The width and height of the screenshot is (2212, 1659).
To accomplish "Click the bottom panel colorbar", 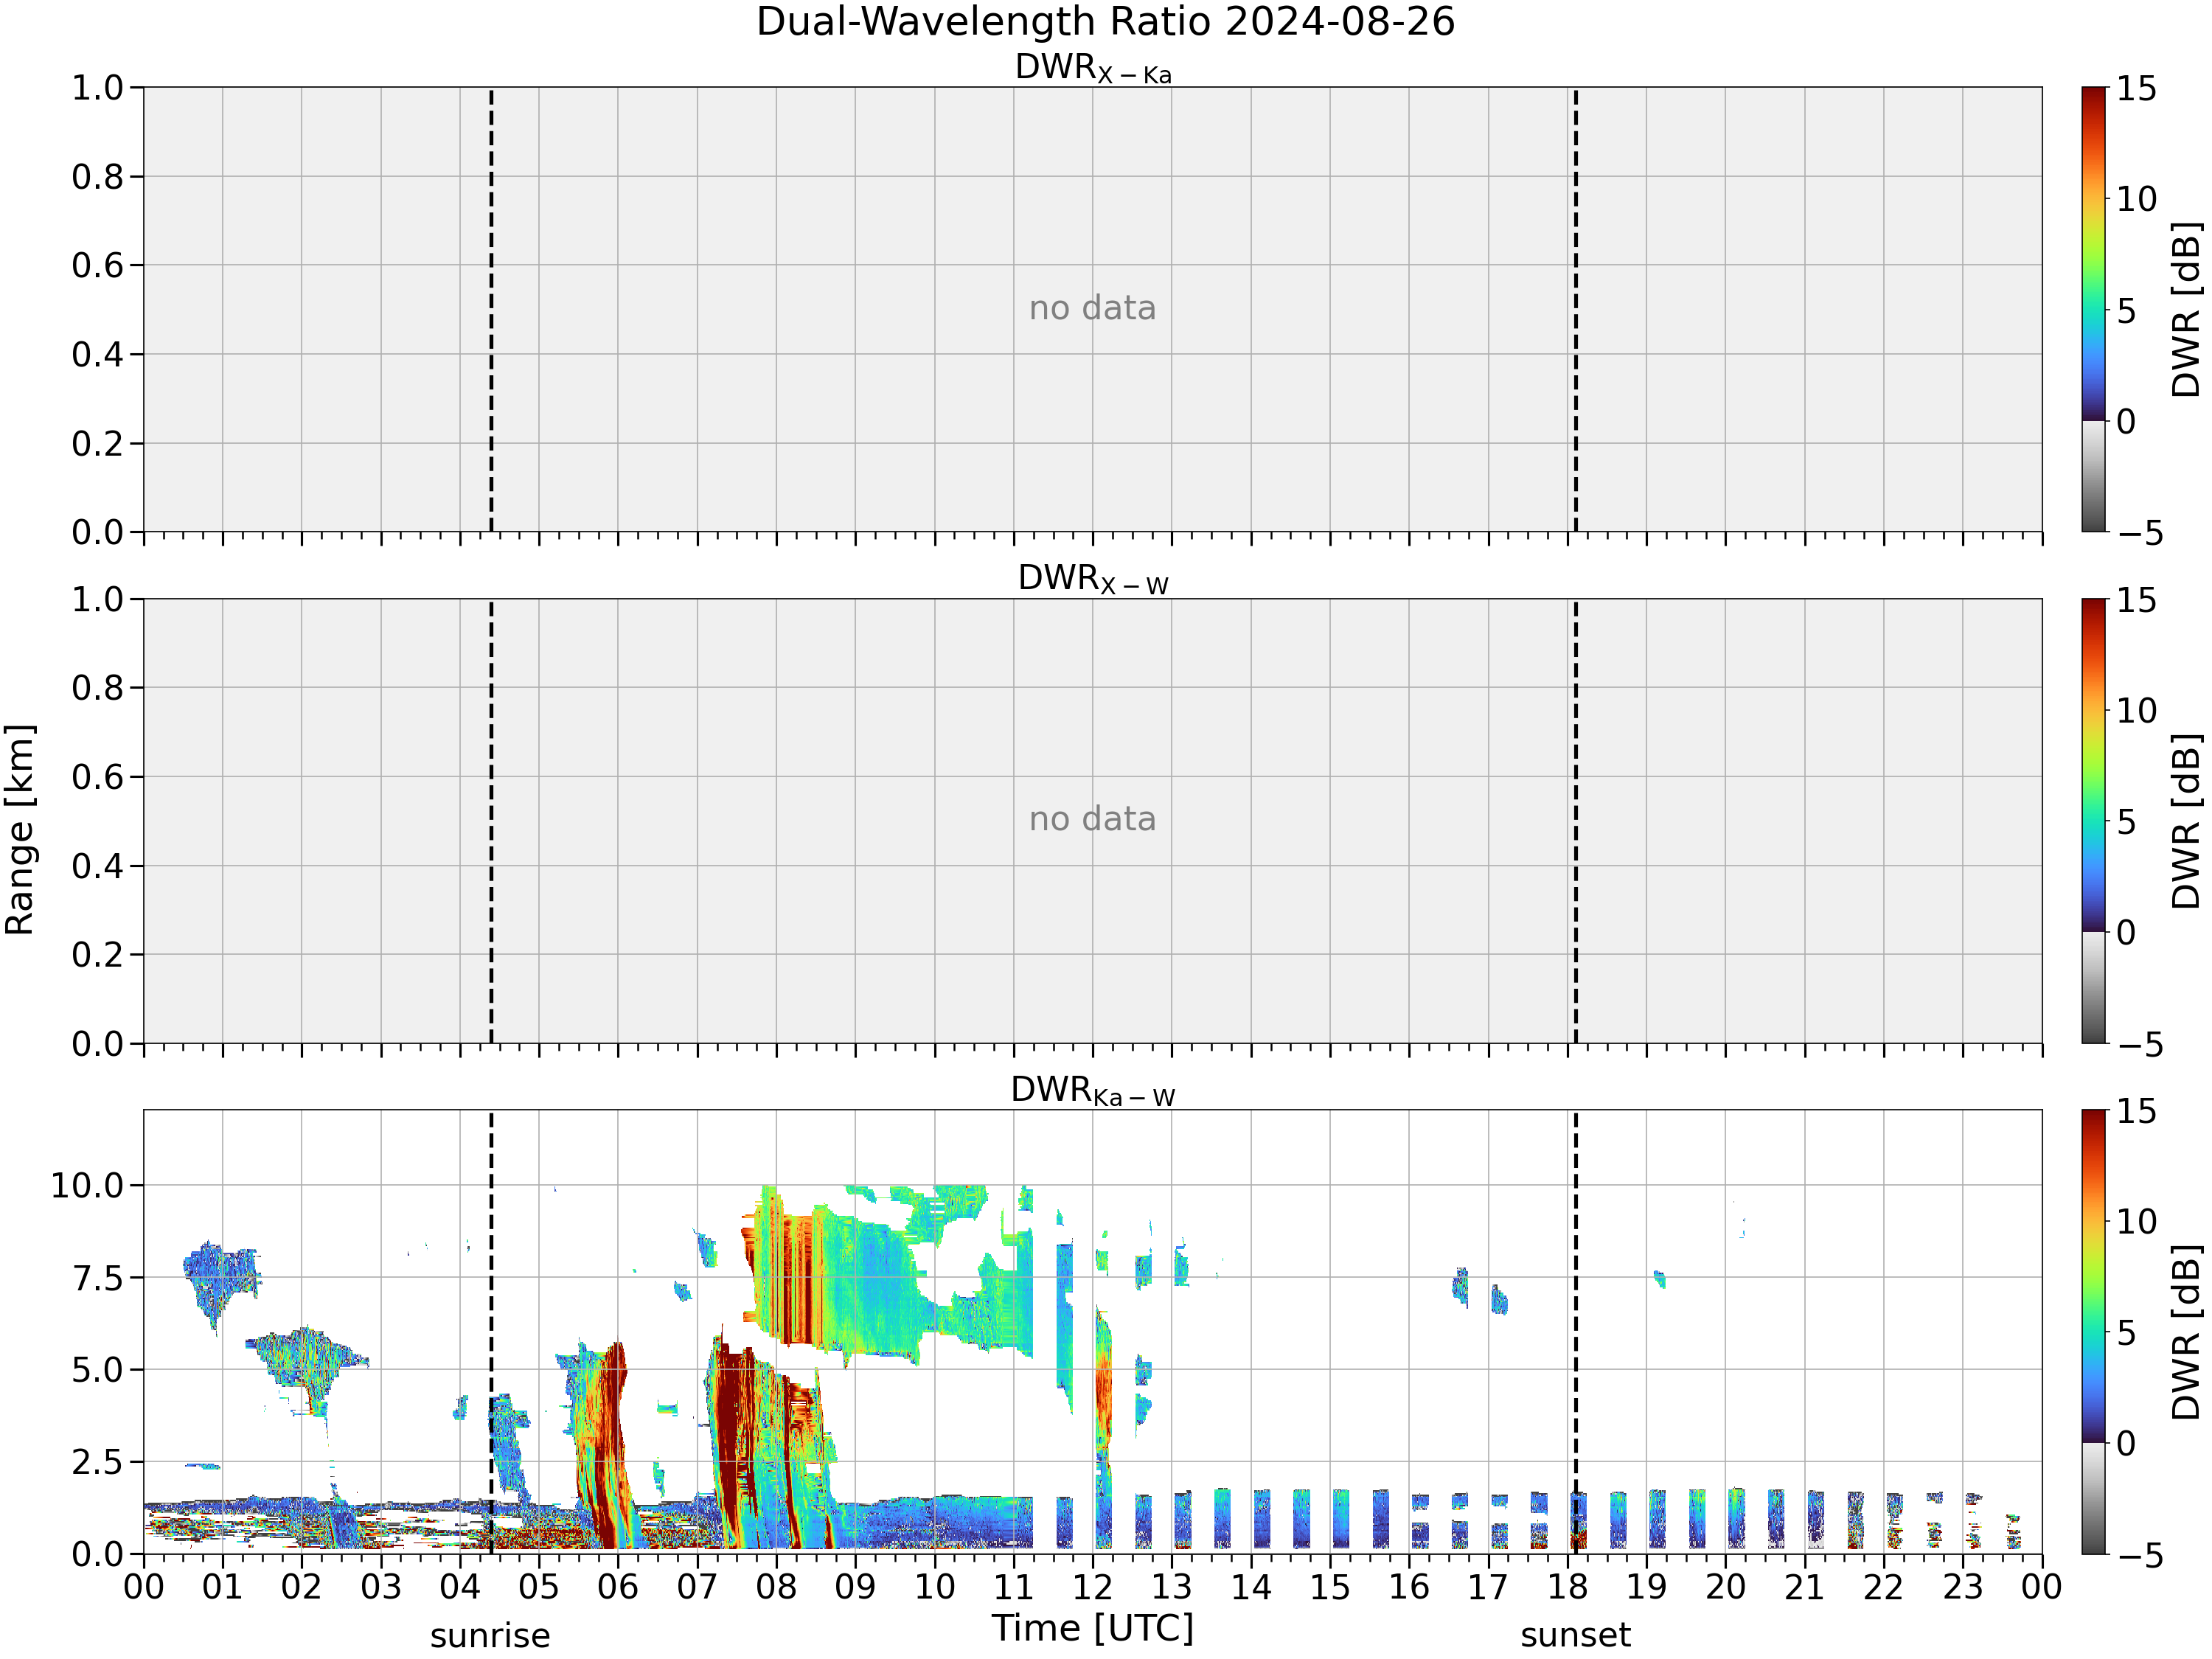I will [2093, 1332].
